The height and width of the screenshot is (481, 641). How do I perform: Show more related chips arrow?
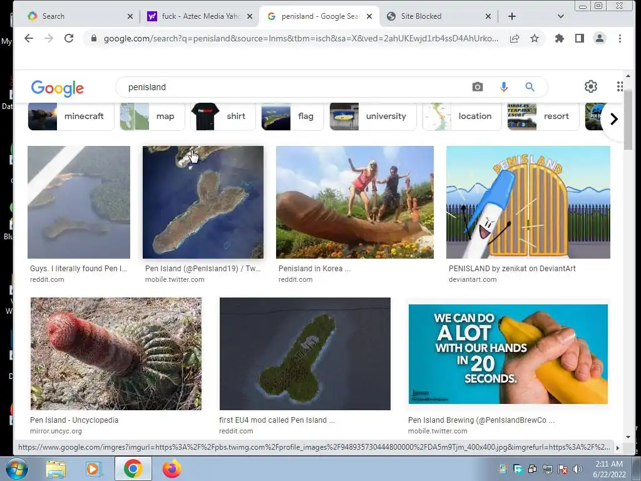pos(613,119)
